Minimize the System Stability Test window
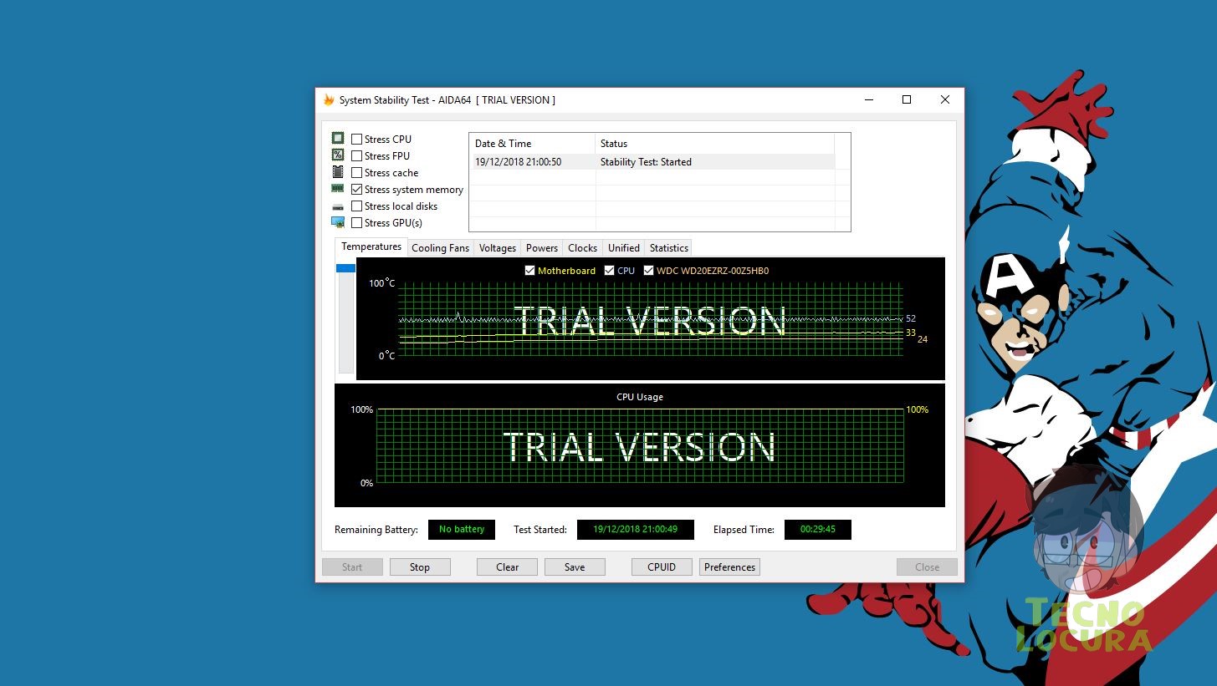Image resolution: width=1217 pixels, height=686 pixels. pyautogui.click(x=868, y=99)
